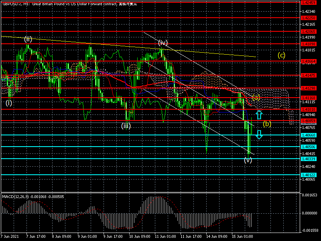The image size is (321, 241).
Task: Select the wave (iv) label
Action: point(163,43)
